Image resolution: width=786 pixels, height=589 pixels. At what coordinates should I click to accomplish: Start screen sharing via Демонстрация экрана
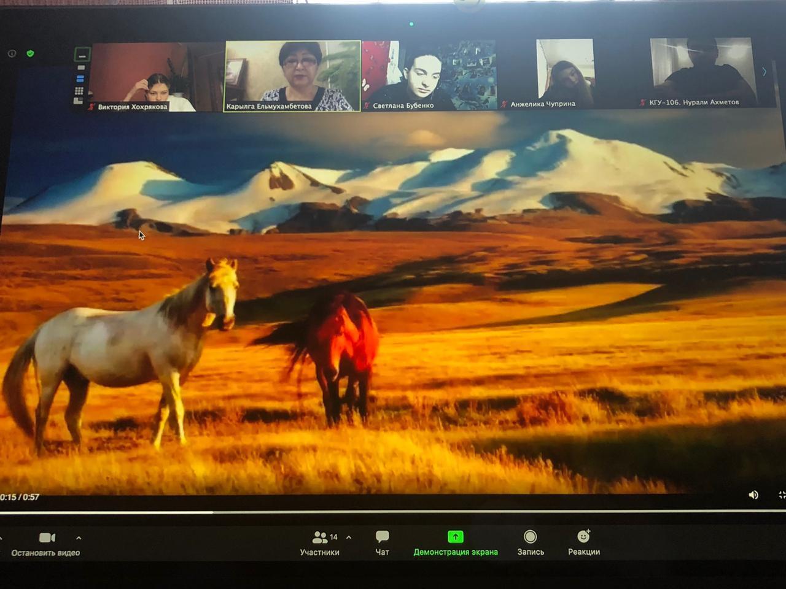click(455, 542)
